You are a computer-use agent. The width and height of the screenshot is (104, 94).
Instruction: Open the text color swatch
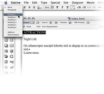click(x=73, y=7)
